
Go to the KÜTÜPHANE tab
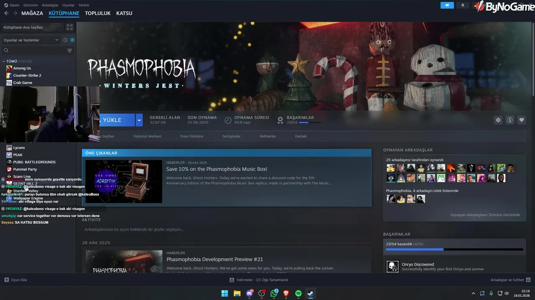(64, 13)
